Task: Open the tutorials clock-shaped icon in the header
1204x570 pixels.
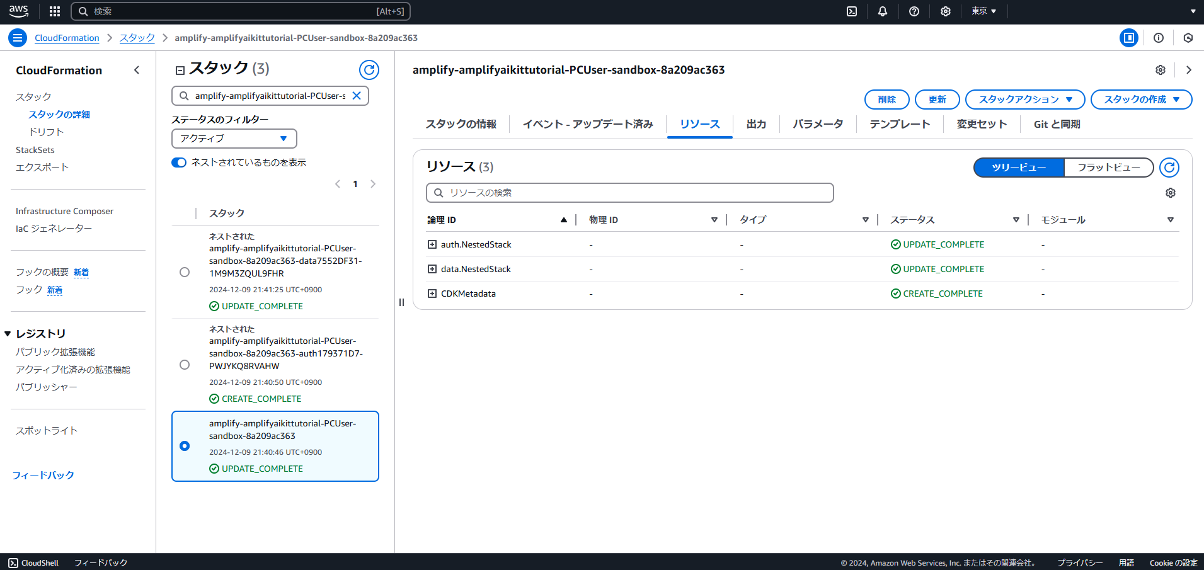Action: point(1188,38)
